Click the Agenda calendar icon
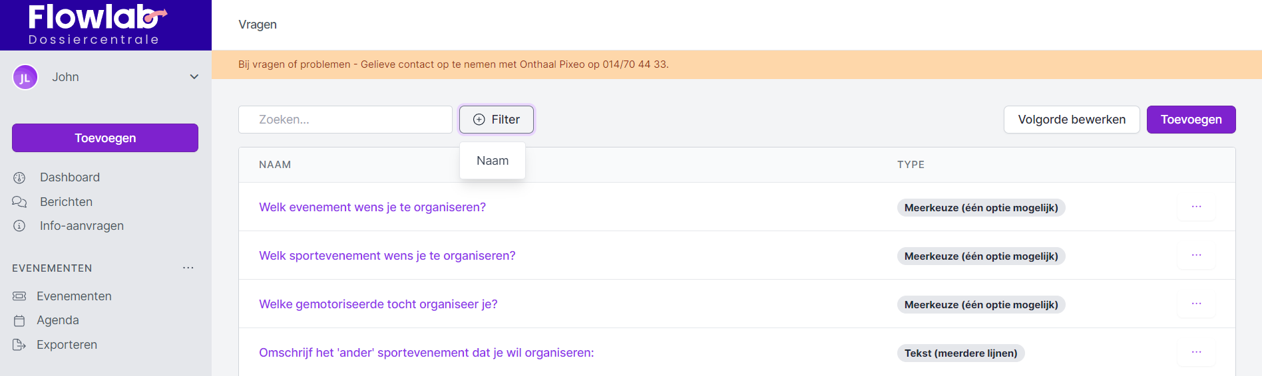 tap(19, 321)
